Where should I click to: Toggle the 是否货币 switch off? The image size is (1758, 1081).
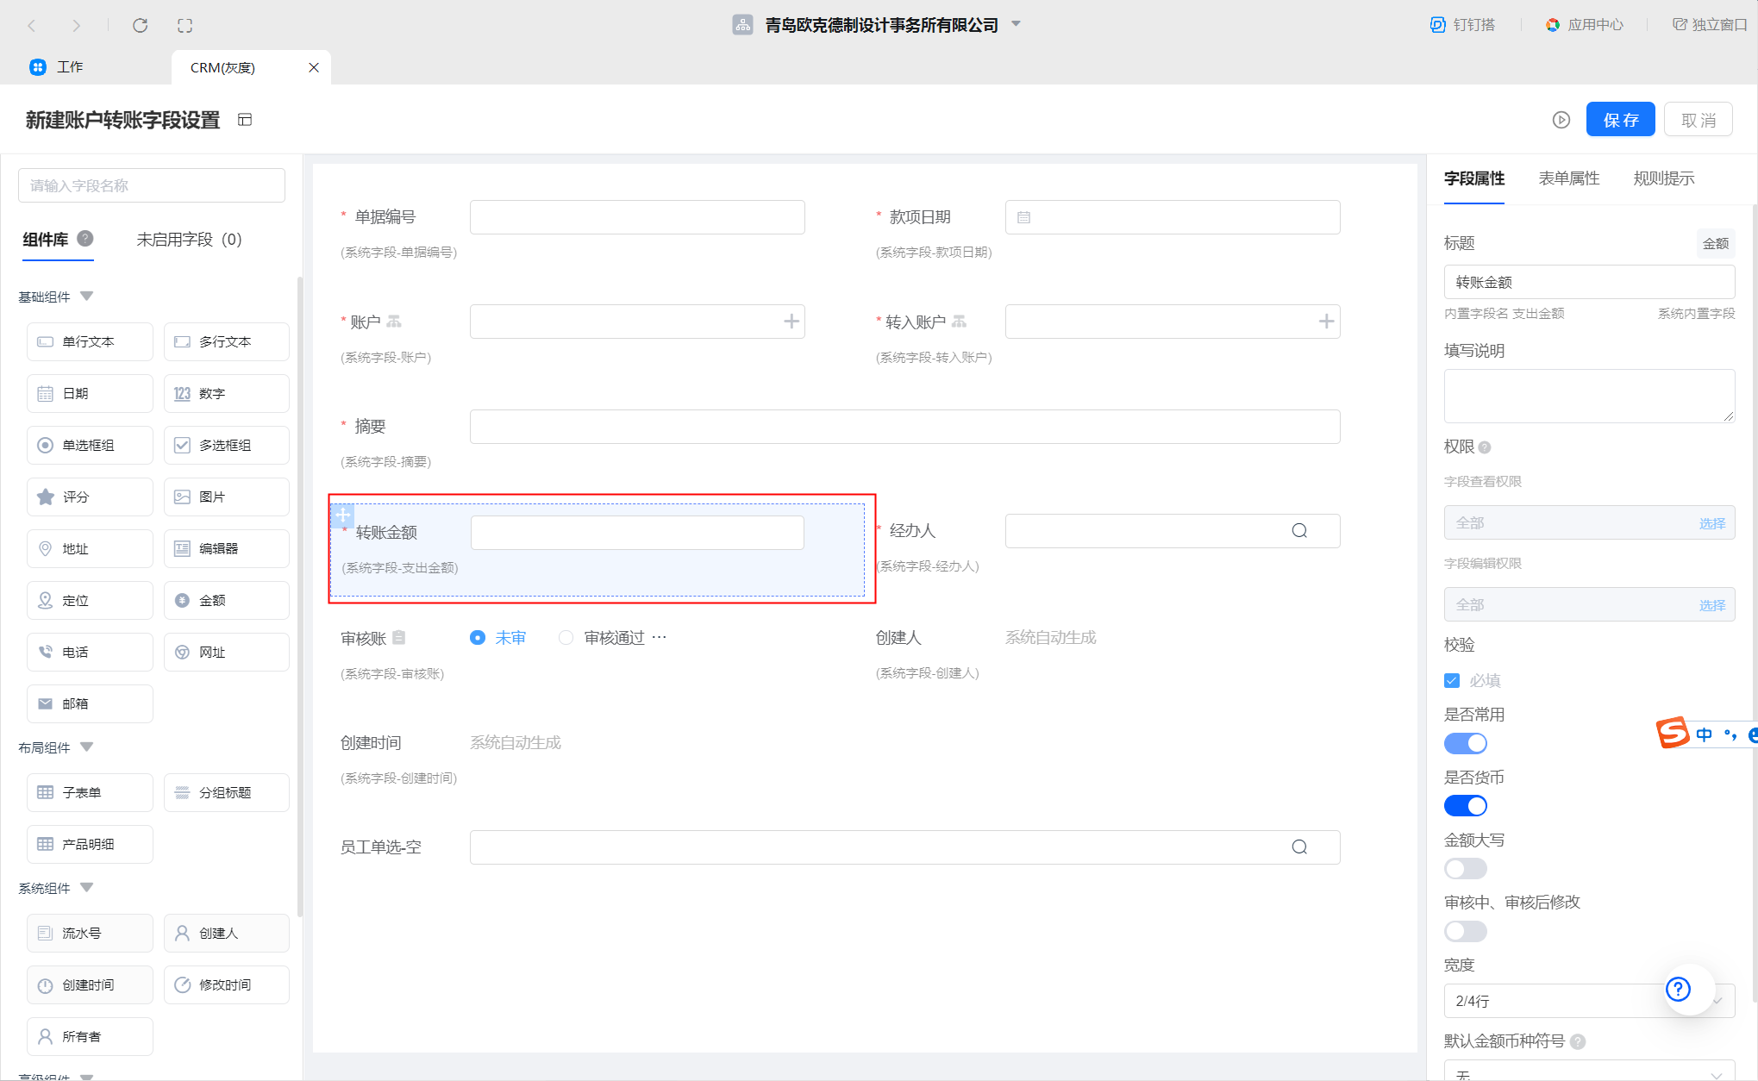click(1465, 806)
